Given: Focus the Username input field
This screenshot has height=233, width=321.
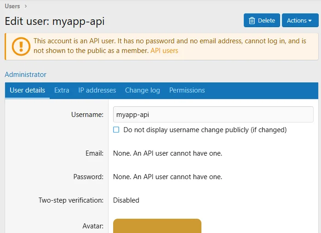Looking at the screenshot, I should [213, 115].
